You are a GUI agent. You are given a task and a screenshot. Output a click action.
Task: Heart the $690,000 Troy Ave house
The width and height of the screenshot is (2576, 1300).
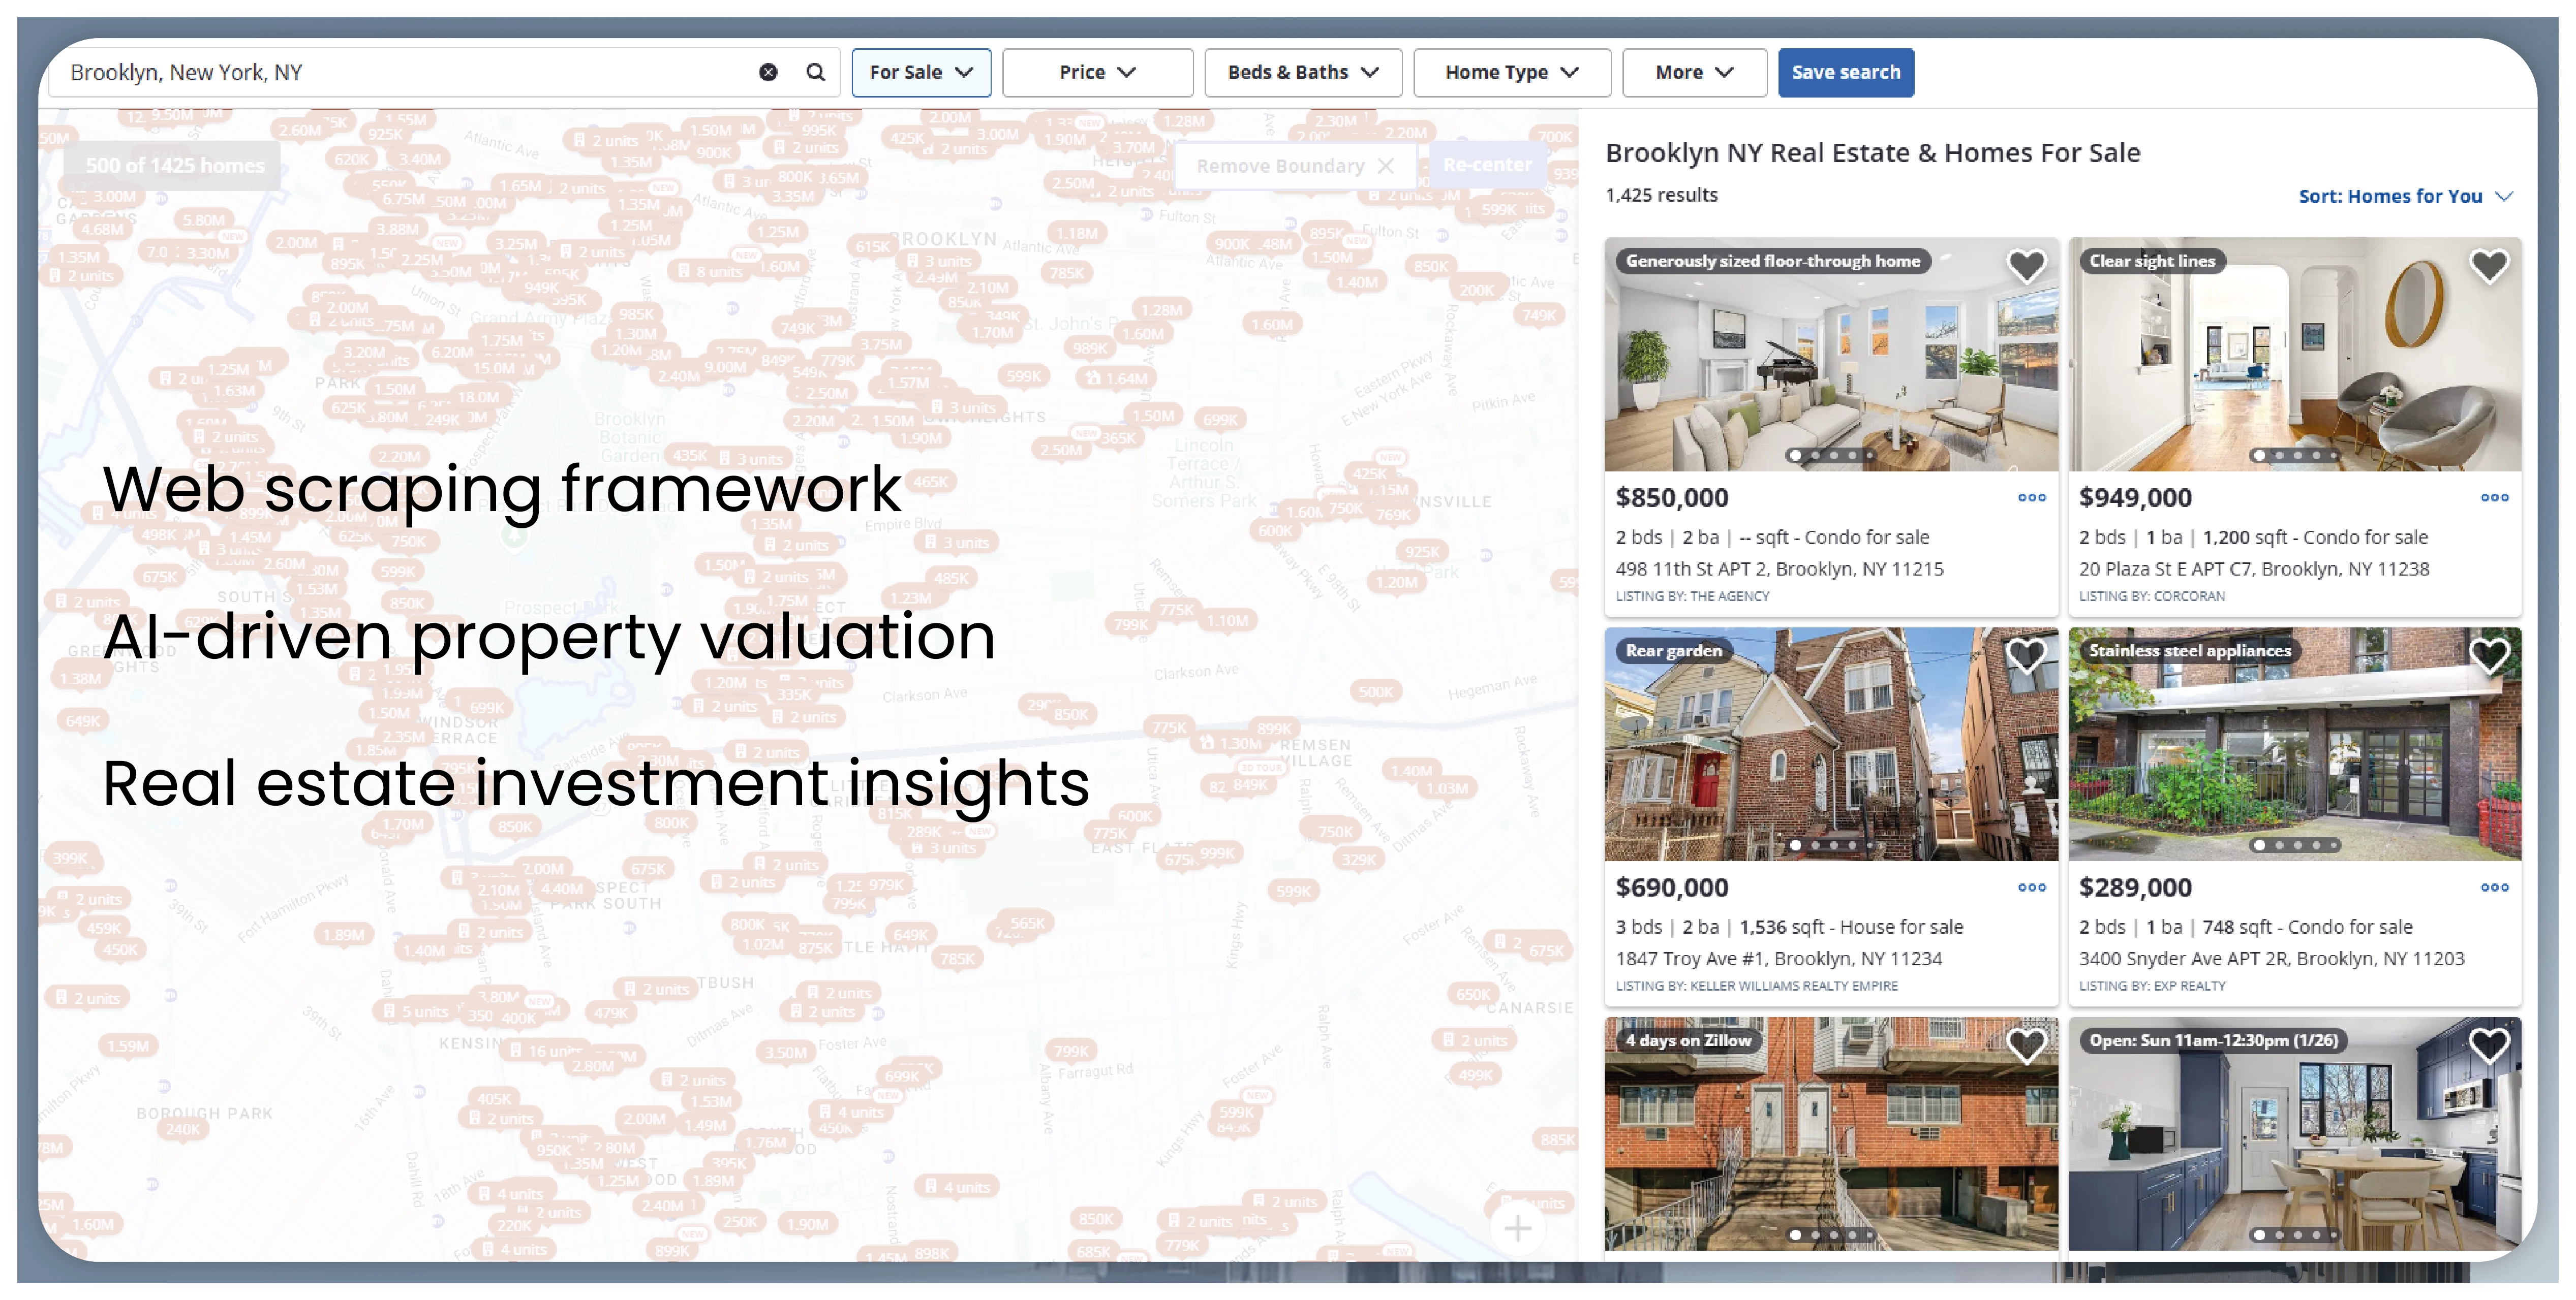coord(2026,655)
